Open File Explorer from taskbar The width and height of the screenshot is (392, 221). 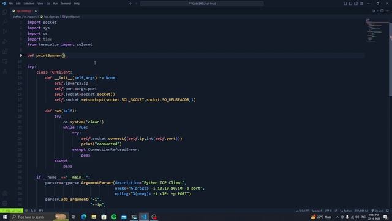pos(94,217)
